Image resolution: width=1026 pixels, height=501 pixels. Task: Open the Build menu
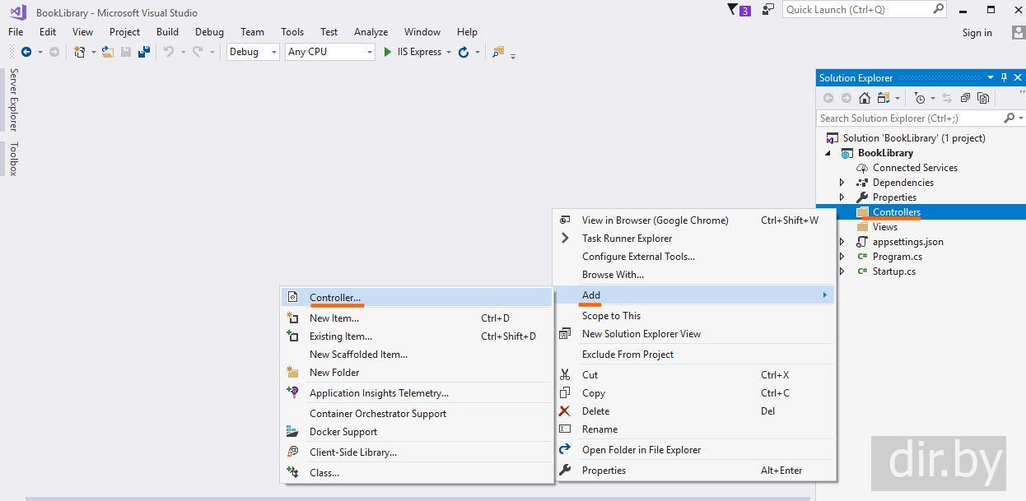pyautogui.click(x=167, y=32)
